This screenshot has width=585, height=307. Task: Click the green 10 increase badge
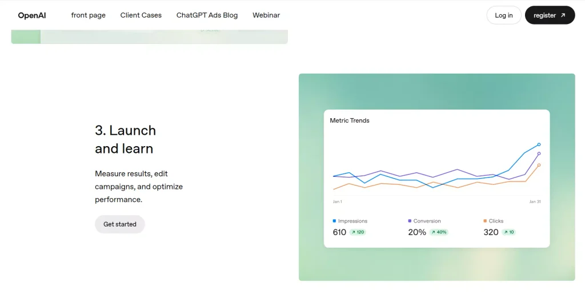(x=509, y=232)
